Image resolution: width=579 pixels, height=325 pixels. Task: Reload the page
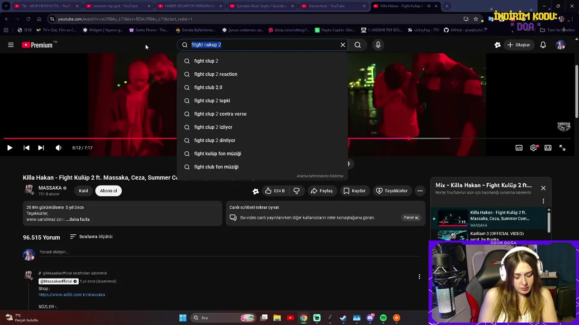(28, 19)
